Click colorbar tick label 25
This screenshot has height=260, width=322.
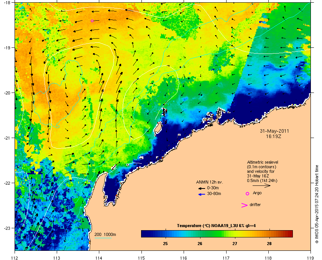coord(165,244)
